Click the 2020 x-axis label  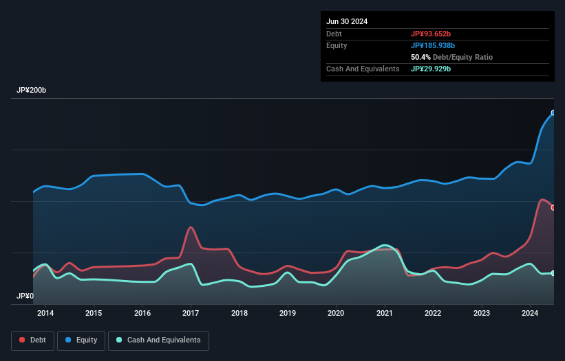pos(336,313)
